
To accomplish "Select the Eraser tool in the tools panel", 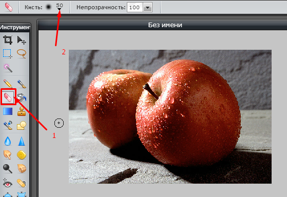I will click(x=8, y=97).
